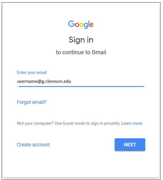Follow the Learn more link
This screenshot has width=163, height=180.
(132, 123)
